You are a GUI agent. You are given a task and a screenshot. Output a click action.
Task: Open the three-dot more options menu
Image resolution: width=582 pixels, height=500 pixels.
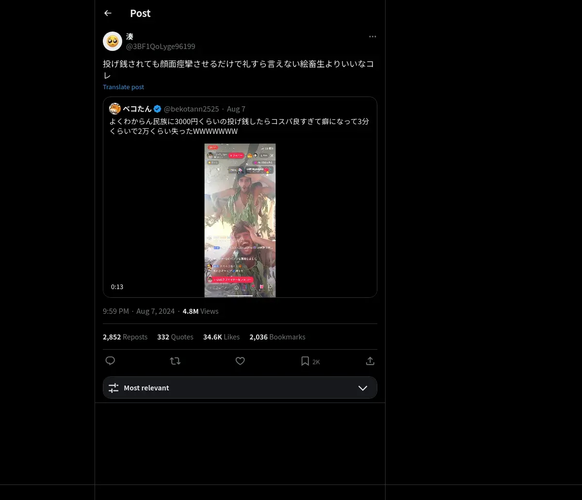[372, 36]
